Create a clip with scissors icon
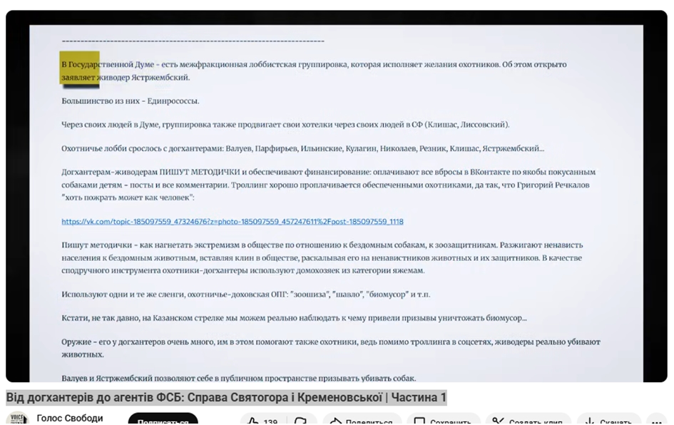Screen dimensions: 674x425 (529, 421)
